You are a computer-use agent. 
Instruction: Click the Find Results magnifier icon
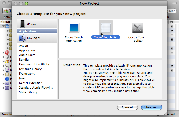[x=7, y=66]
